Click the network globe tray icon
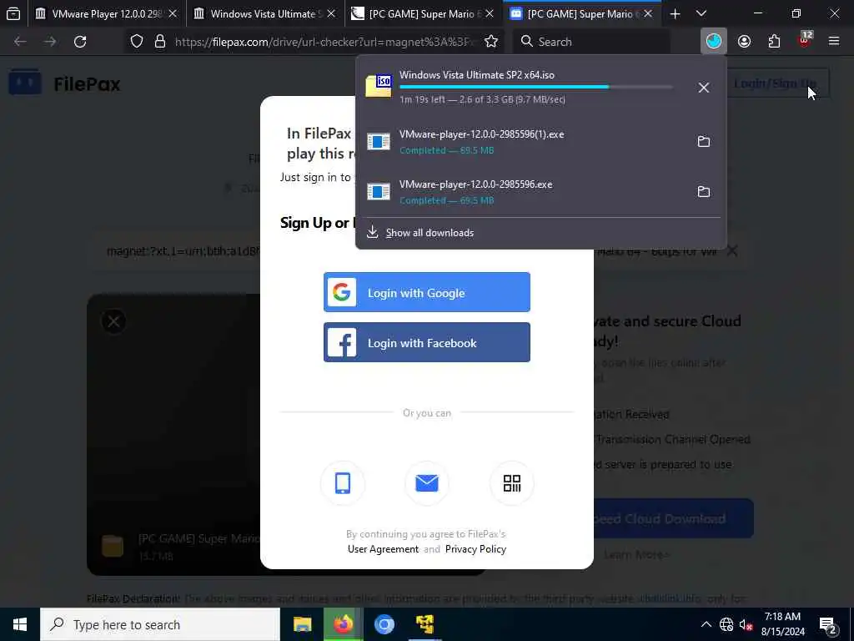This screenshot has height=641, width=854. (x=726, y=624)
